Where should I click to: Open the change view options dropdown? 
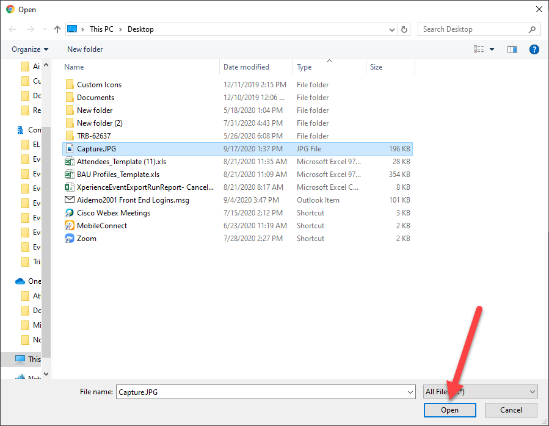pyautogui.click(x=492, y=49)
